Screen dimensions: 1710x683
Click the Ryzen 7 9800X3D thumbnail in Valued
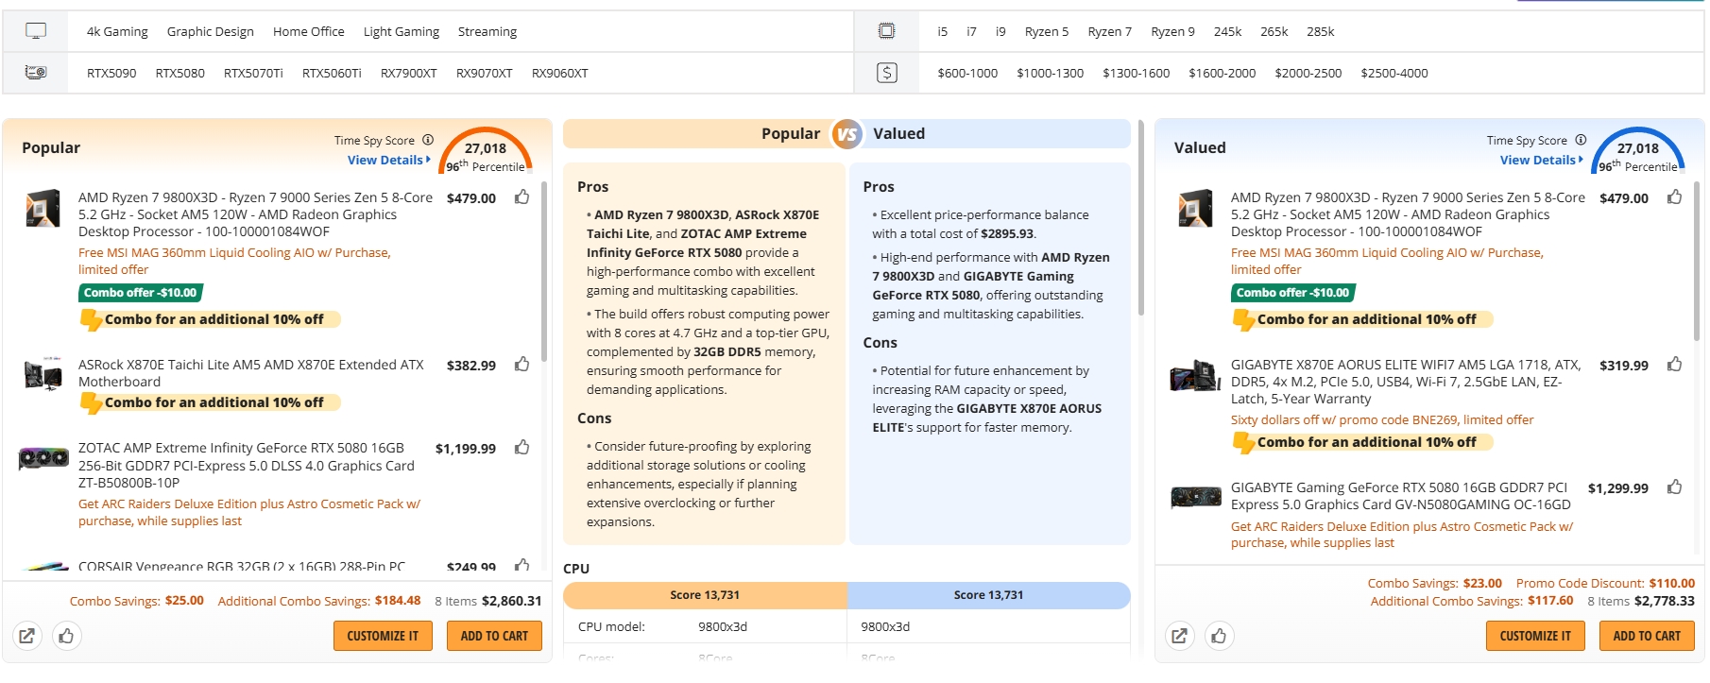(1195, 208)
